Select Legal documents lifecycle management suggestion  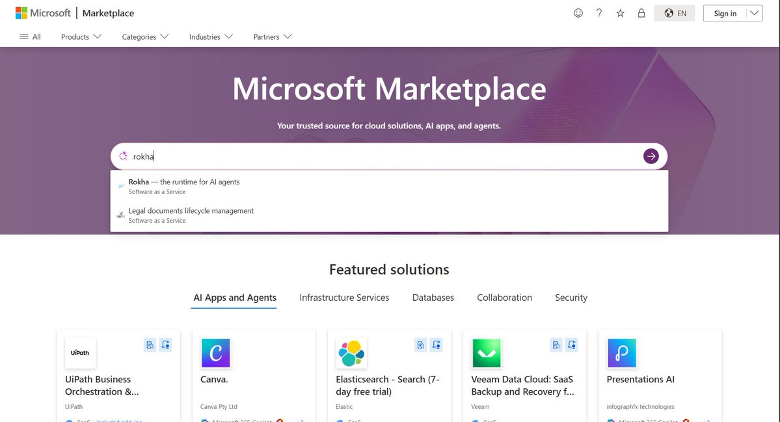pyautogui.click(x=389, y=216)
